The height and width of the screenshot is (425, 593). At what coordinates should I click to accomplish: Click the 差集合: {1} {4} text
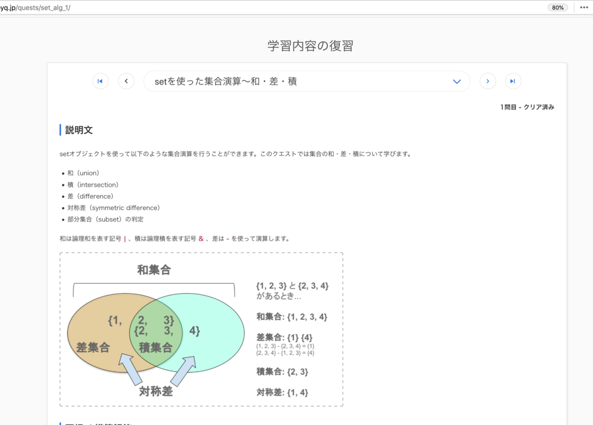[x=284, y=337]
